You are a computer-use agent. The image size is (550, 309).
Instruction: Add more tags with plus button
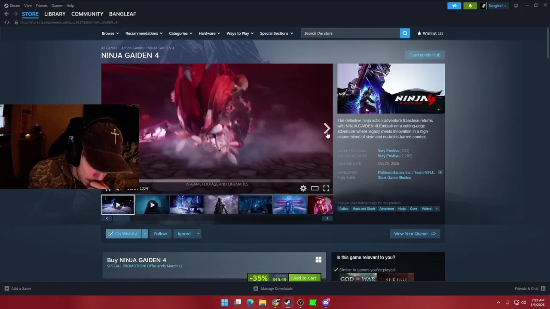(437, 209)
